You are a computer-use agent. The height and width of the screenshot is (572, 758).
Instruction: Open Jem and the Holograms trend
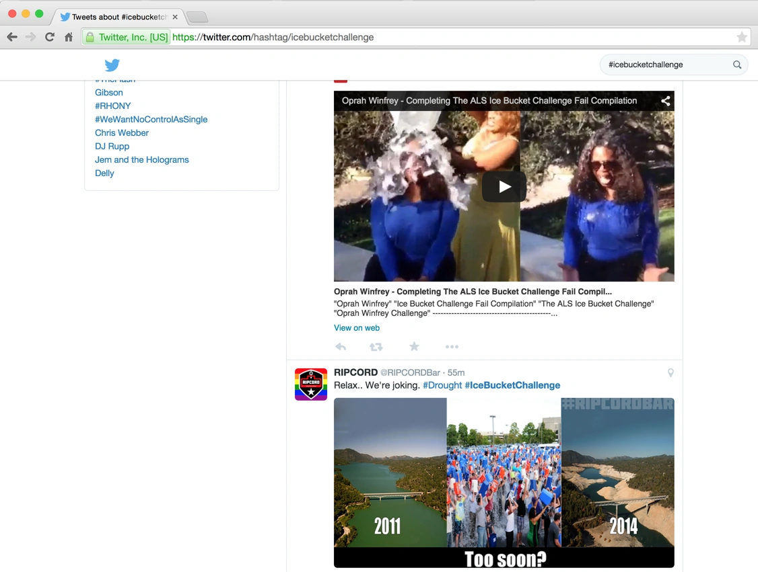pos(141,160)
